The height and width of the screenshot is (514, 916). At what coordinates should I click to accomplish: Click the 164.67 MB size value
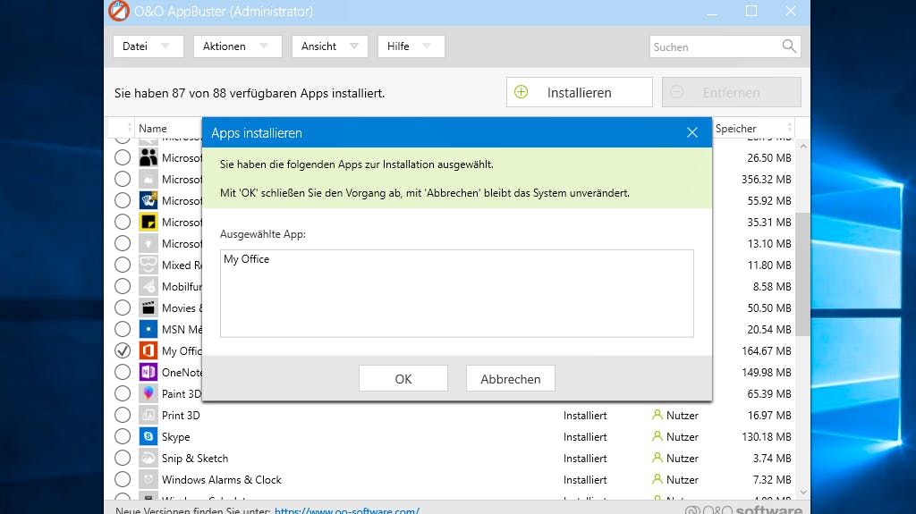coord(767,351)
